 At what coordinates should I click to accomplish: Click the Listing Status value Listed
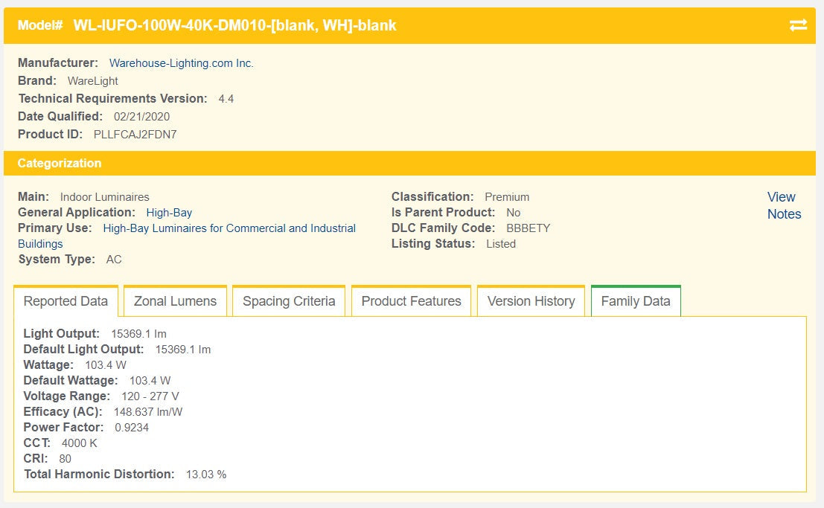point(500,244)
